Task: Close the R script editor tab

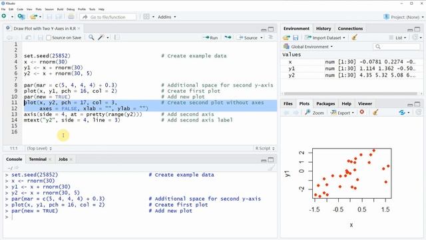Action: click(x=79, y=28)
